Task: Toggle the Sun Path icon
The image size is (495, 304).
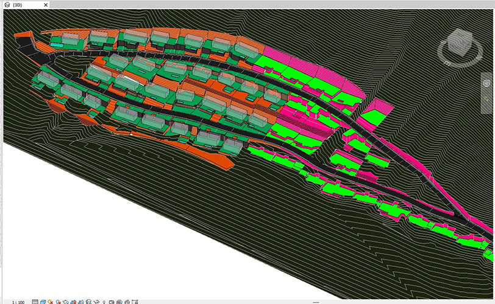Action: click(50, 302)
